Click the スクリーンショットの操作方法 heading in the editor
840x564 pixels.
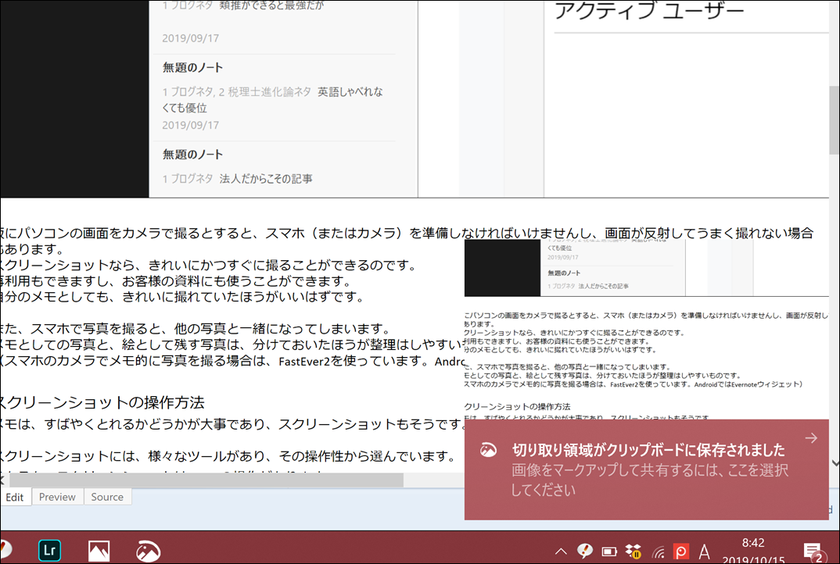102,402
